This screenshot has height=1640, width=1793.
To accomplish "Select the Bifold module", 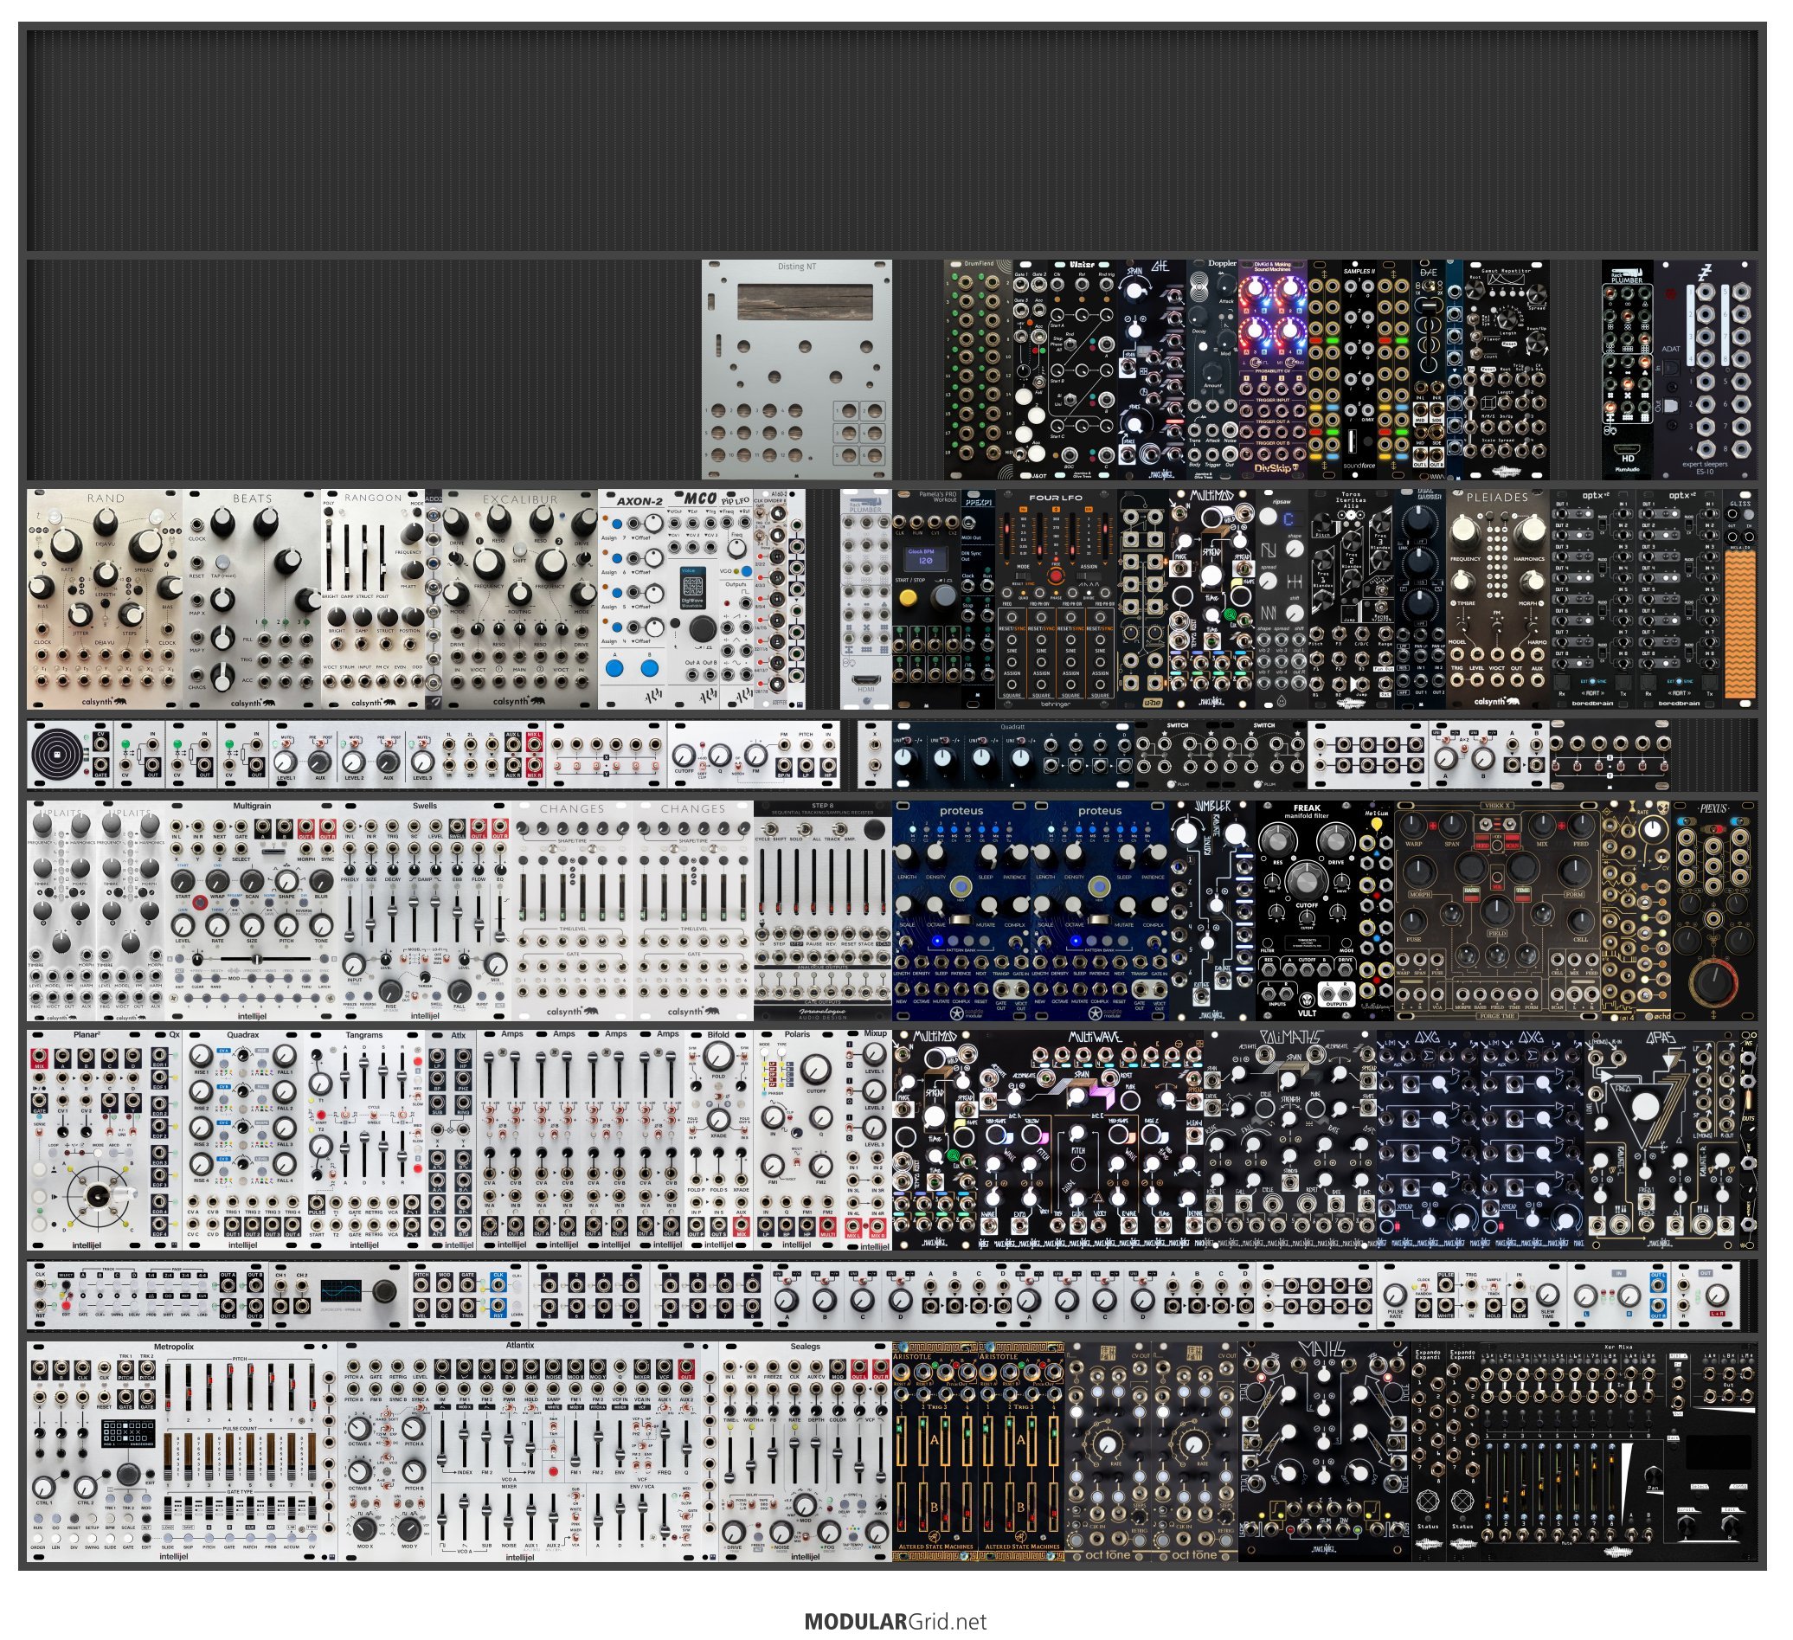I will (x=718, y=1140).
